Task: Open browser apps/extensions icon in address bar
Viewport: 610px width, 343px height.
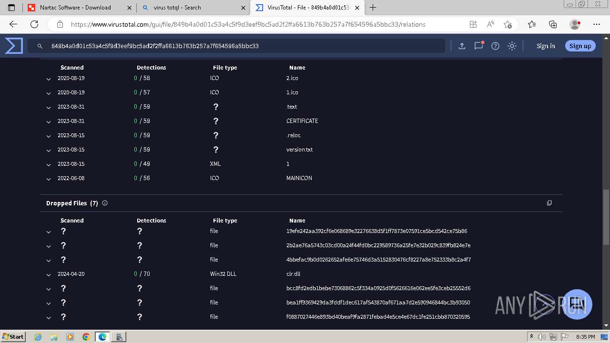Action: click(x=473, y=24)
